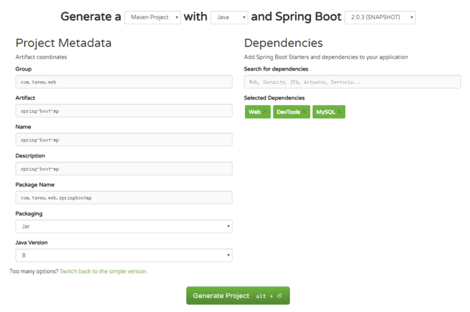Focus the Search for dependencies box
The height and width of the screenshot is (312, 470).
(352, 81)
